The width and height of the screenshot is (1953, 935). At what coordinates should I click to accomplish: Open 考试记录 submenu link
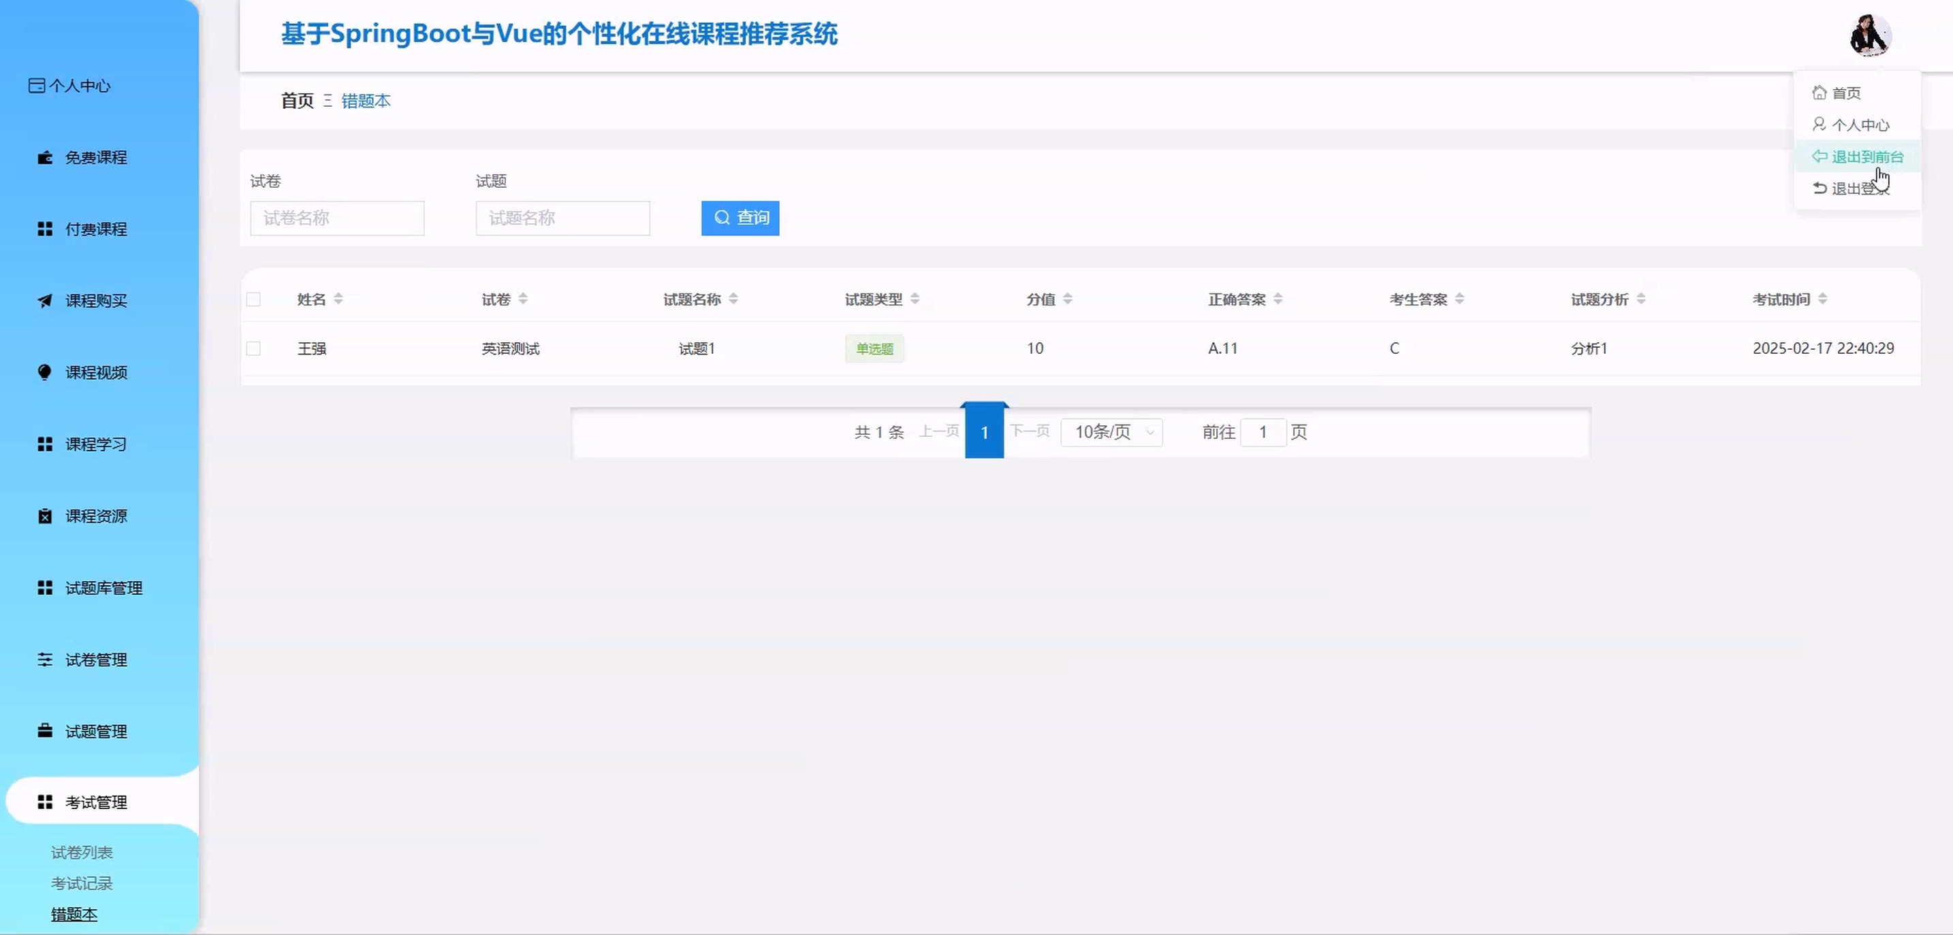pos(82,883)
